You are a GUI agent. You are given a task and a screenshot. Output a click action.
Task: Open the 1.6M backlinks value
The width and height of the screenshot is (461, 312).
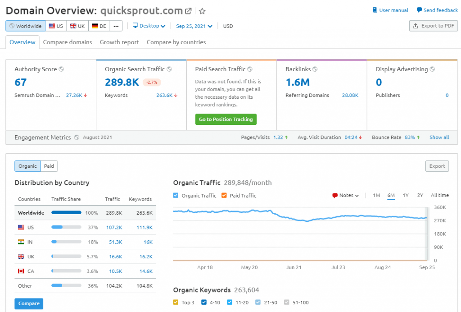298,83
